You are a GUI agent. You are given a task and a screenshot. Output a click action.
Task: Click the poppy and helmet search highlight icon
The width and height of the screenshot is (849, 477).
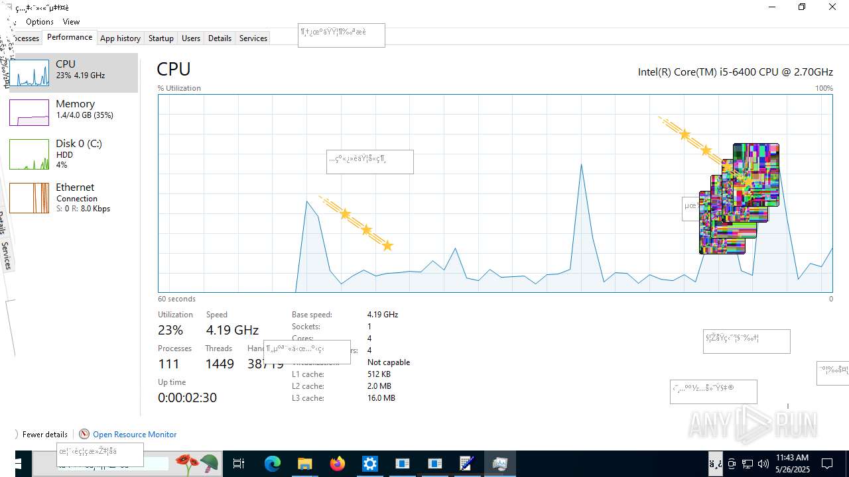tap(196, 464)
